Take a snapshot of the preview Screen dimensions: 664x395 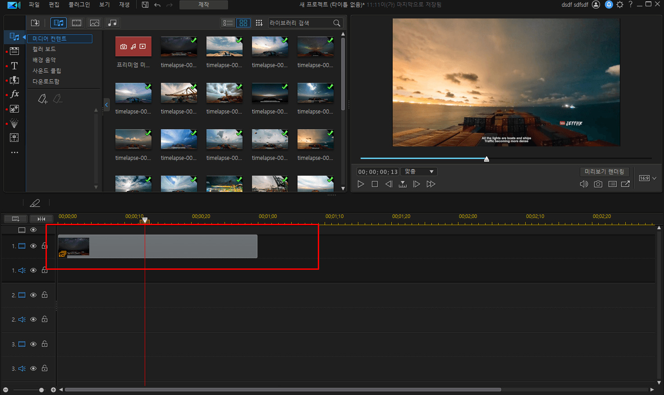[598, 184]
